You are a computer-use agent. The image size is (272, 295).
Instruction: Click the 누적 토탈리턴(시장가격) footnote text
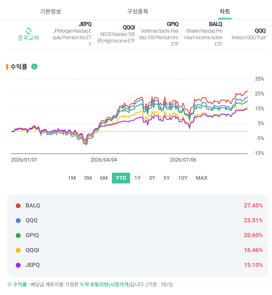click(x=105, y=284)
